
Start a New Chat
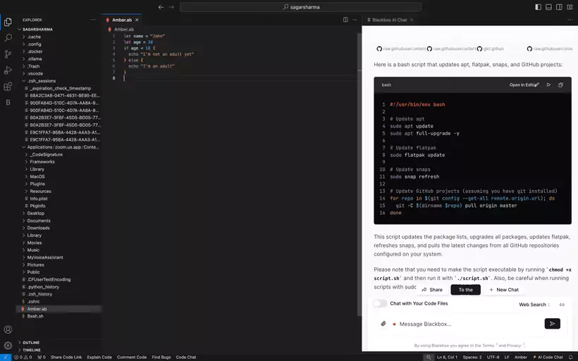pyautogui.click(x=504, y=290)
